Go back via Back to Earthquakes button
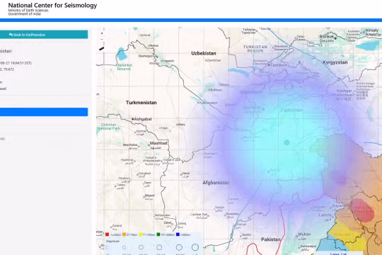This screenshot has height=255, width=382. (44, 35)
